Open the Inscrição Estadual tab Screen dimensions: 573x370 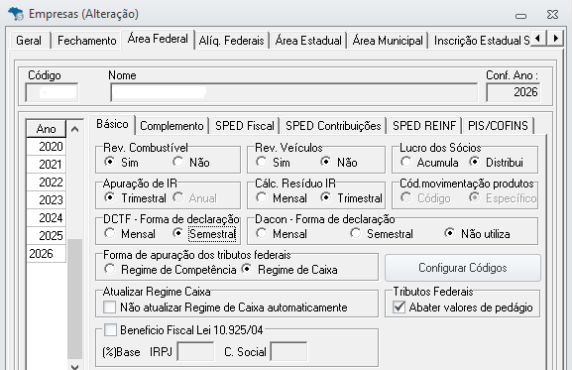pos(481,41)
